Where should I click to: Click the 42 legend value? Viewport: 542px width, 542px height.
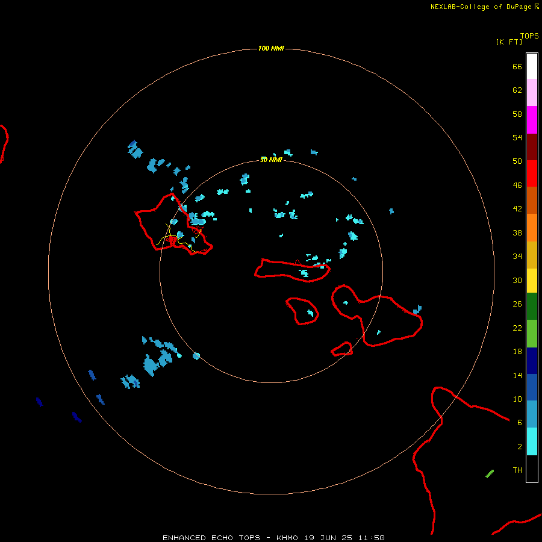coord(517,208)
